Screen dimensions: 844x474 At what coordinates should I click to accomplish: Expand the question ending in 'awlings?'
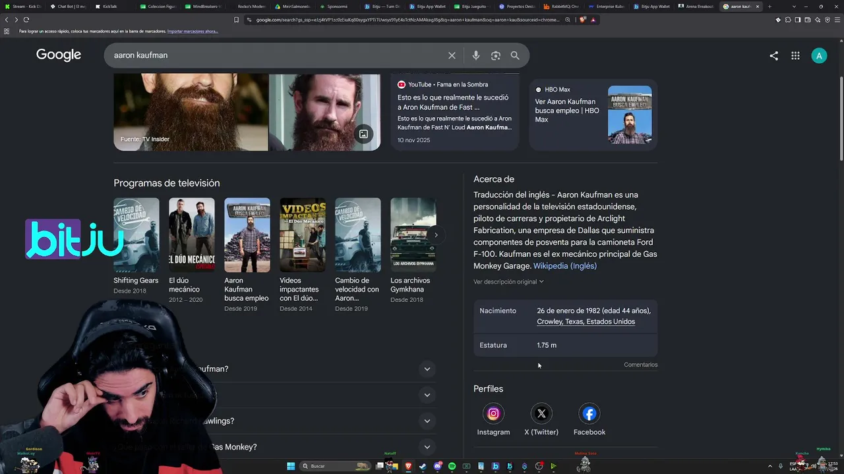[427, 421]
